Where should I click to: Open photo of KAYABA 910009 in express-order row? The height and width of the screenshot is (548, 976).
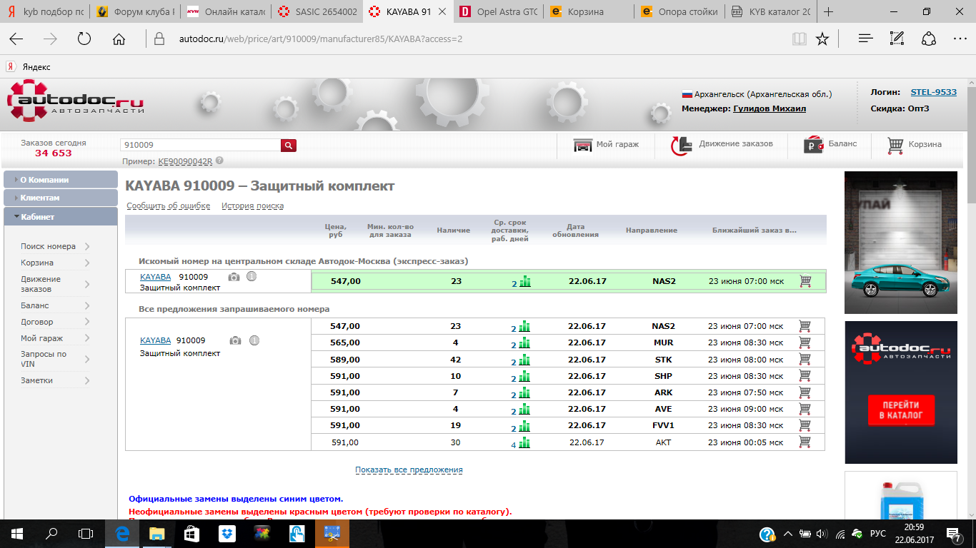click(234, 277)
